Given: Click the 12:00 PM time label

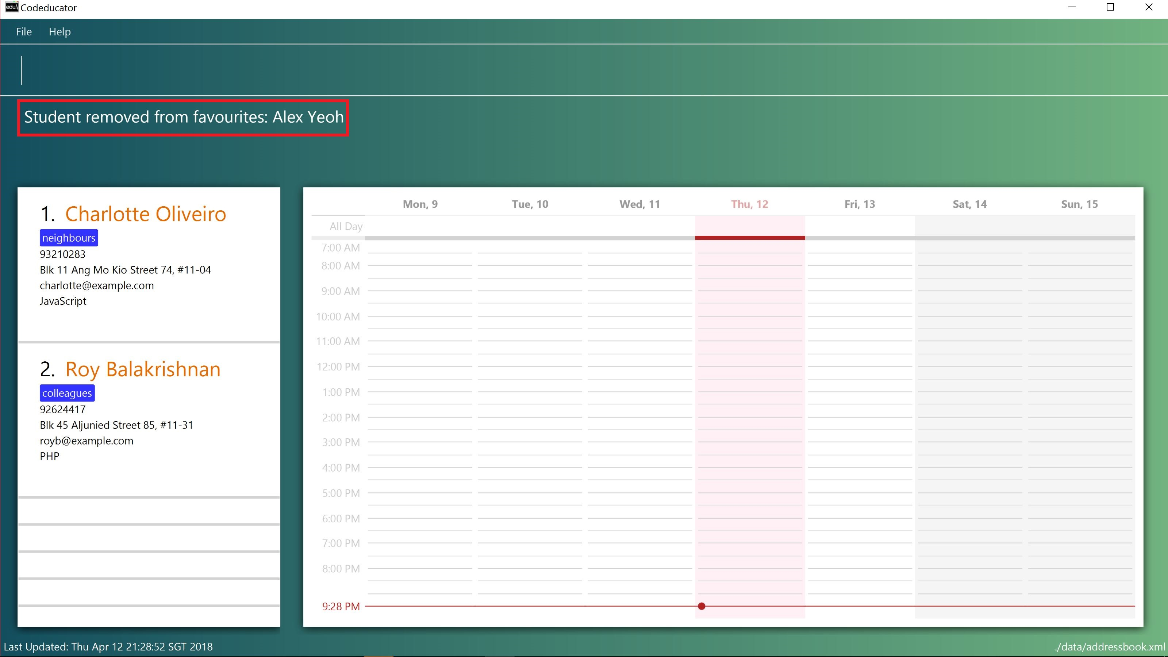Looking at the screenshot, I should tap(338, 366).
